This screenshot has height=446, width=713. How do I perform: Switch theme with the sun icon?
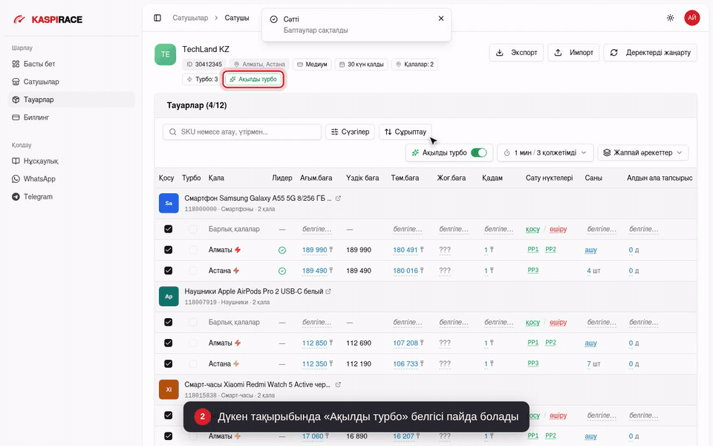click(670, 18)
